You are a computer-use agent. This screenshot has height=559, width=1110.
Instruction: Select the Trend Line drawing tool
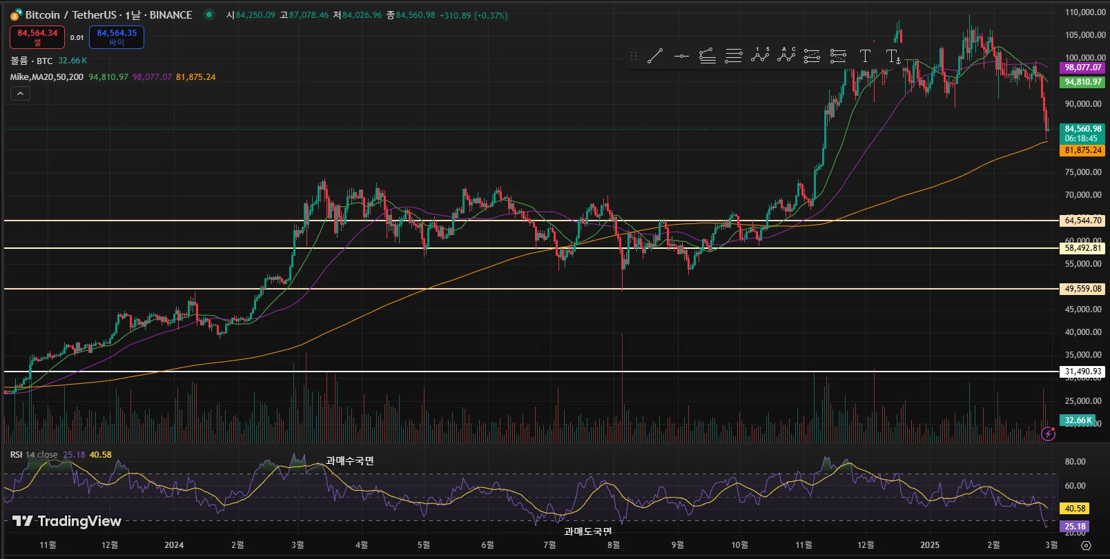pyautogui.click(x=655, y=56)
